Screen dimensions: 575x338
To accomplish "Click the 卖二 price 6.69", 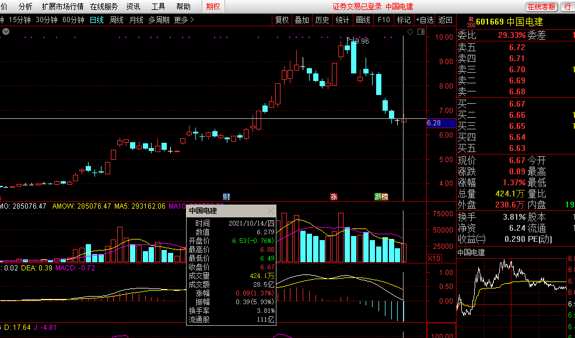I will 517,80.
